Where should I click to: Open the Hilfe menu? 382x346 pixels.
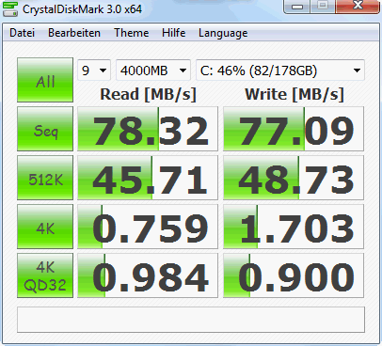click(x=174, y=33)
